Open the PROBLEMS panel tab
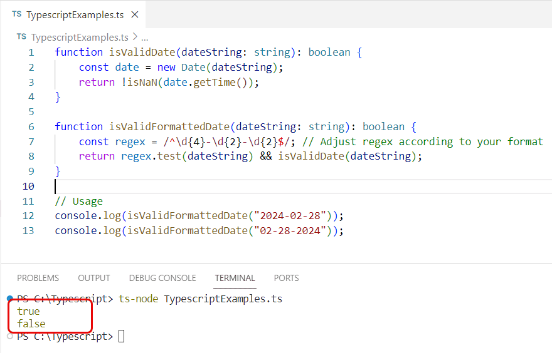 [x=38, y=278]
